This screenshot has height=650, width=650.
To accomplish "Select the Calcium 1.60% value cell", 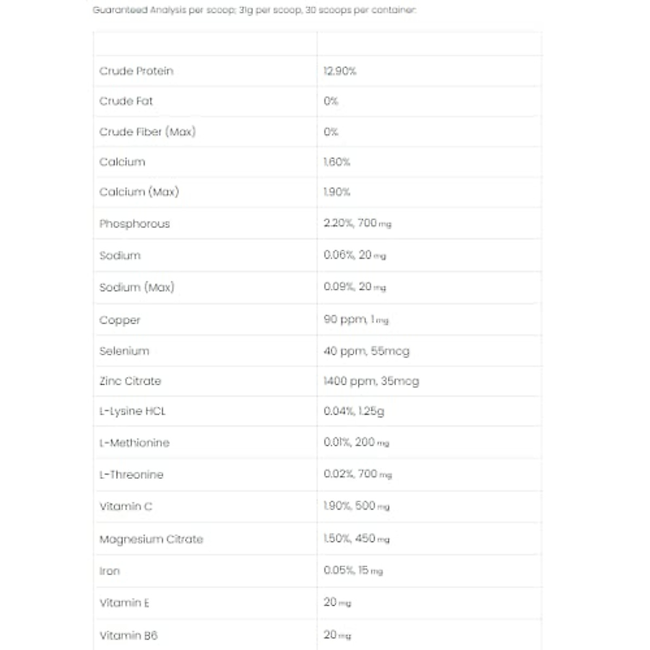I will [x=337, y=162].
